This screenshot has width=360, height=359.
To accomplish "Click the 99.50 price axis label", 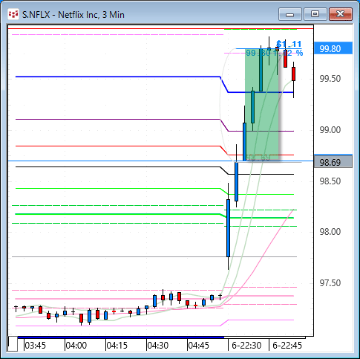I will (x=330, y=79).
